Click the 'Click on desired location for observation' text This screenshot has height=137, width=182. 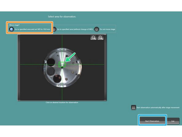tap(62, 102)
